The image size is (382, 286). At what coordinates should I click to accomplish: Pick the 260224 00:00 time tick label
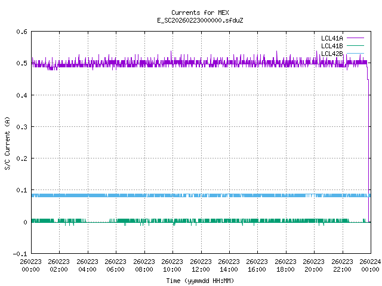click(x=370, y=265)
